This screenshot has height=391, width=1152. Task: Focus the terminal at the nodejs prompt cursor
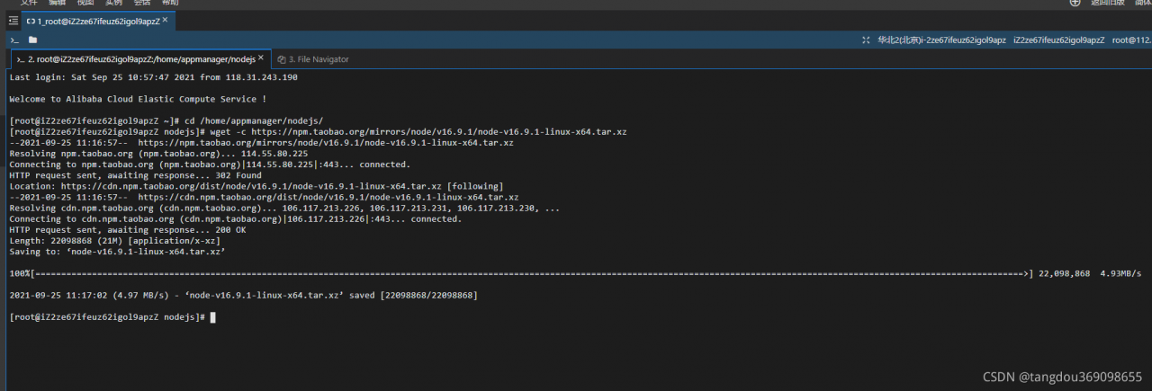(x=212, y=317)
